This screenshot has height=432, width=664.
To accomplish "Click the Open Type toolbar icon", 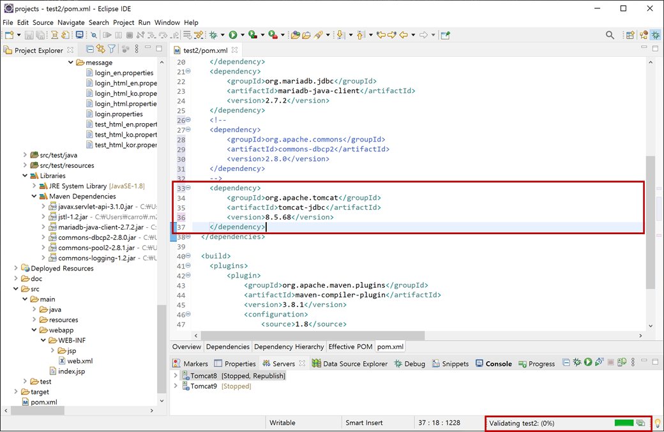I will tap(295, 35).
